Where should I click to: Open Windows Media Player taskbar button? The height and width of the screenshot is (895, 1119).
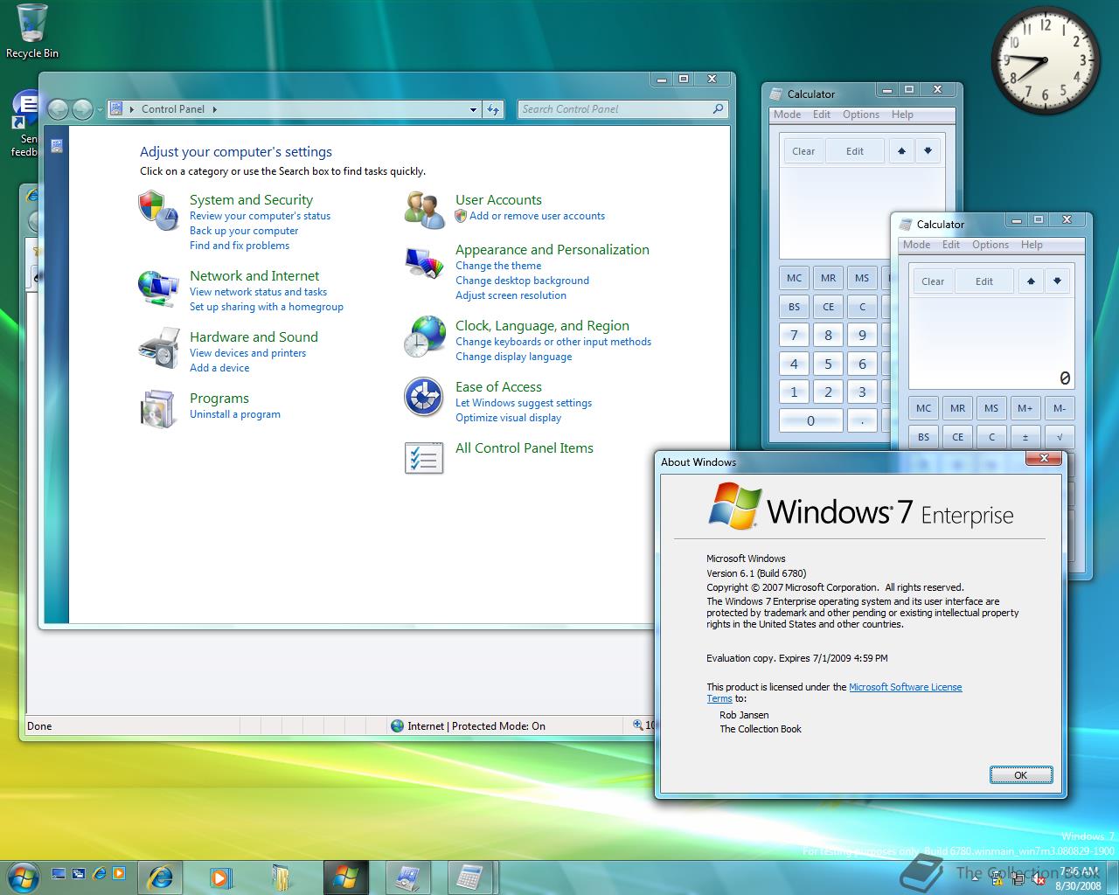220,877
